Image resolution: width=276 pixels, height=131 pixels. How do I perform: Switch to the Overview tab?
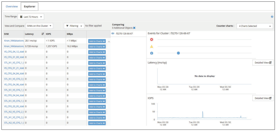coord(12,6)
